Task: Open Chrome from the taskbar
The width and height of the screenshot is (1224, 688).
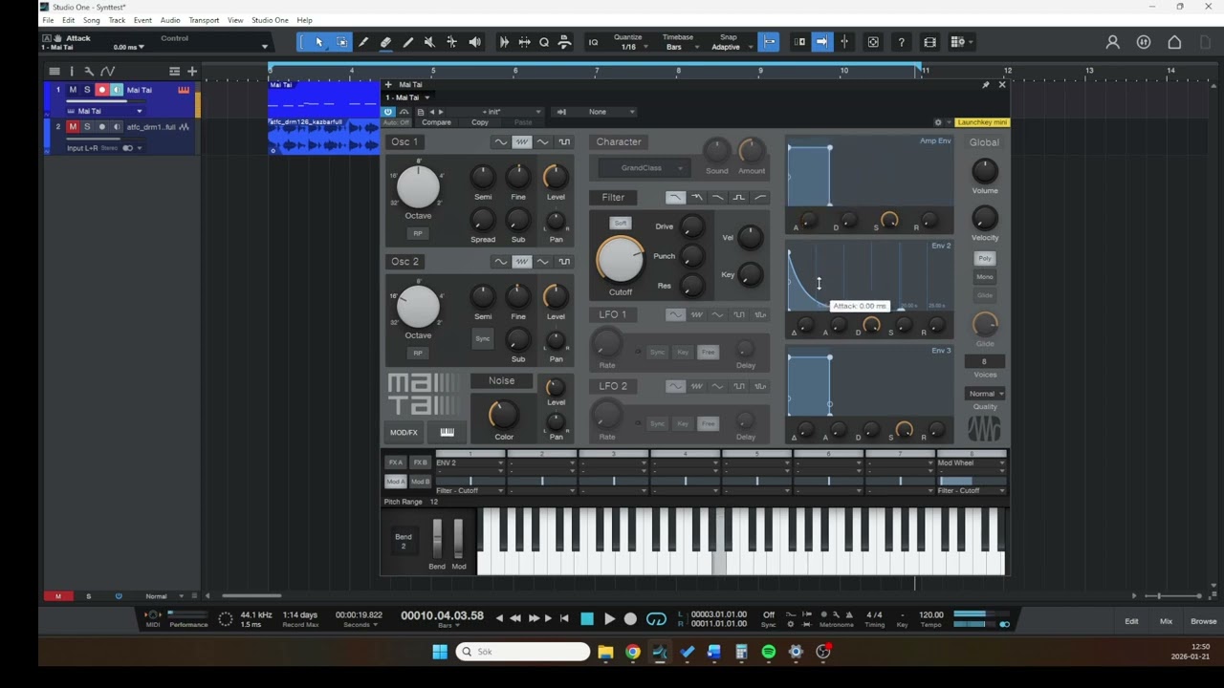Action: click(632, 652)
